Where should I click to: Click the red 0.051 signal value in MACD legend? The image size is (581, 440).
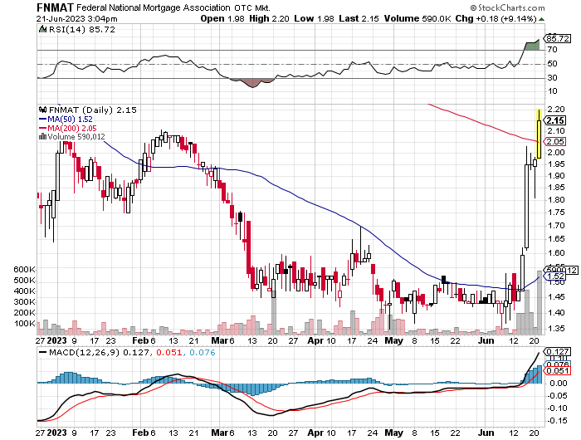[169, 353]
